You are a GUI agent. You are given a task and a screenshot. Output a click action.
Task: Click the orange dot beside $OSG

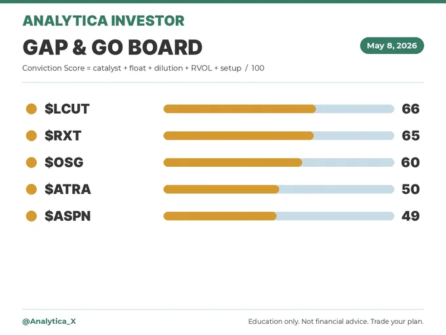[31, 162]
